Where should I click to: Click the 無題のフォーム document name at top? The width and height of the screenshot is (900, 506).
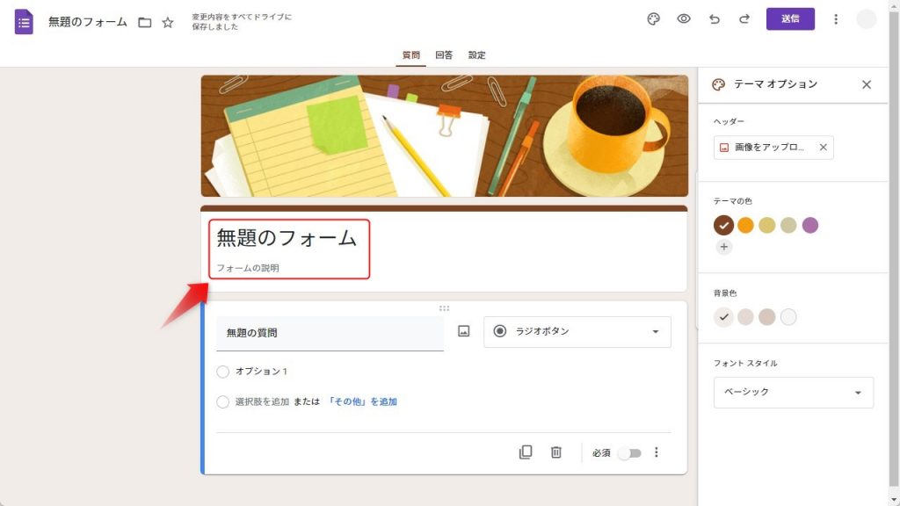coord(88,22)
